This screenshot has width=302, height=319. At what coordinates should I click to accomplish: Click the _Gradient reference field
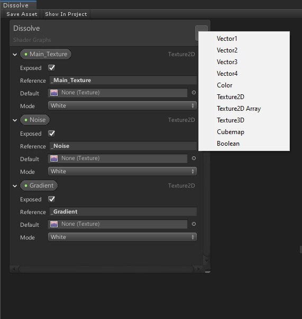[x=123, y=211]
